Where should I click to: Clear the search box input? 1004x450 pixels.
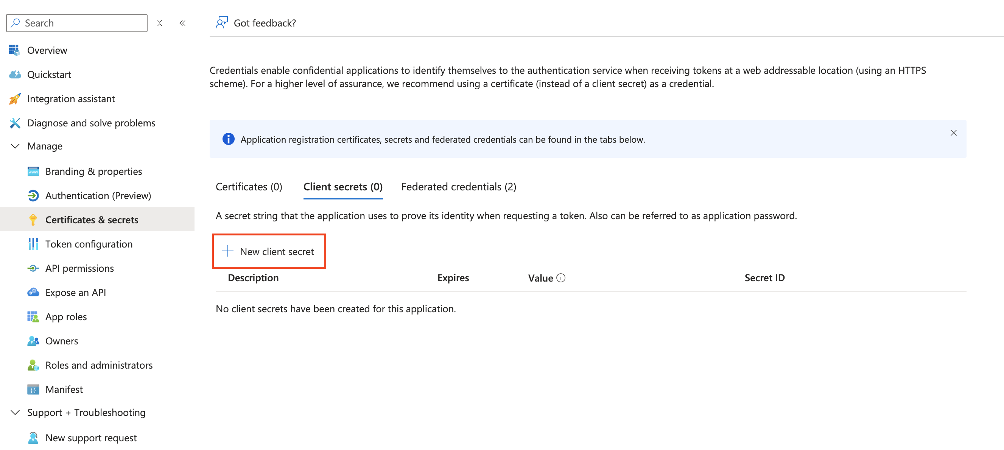160,23
